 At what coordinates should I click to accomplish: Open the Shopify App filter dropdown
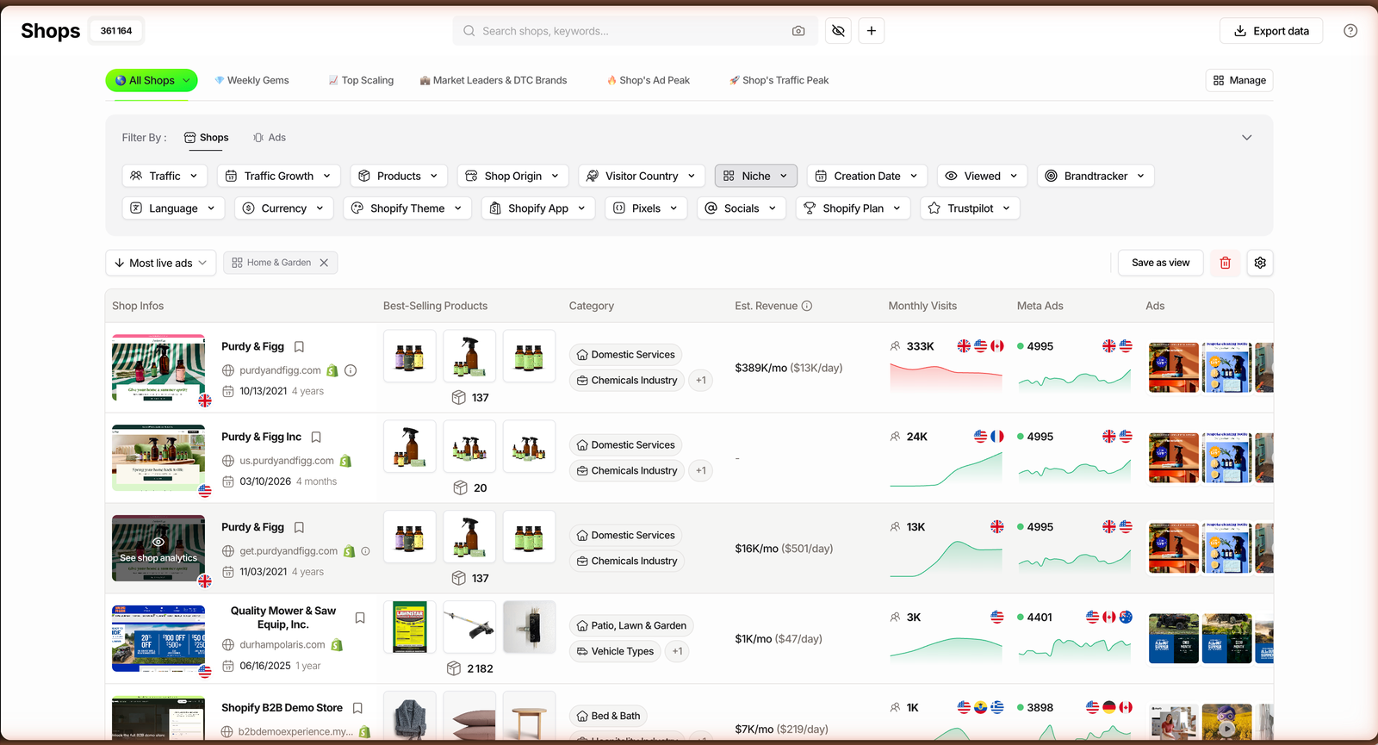coord(538,208)
